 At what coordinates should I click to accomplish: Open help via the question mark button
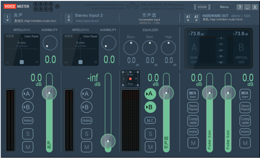tap(240, 7)
